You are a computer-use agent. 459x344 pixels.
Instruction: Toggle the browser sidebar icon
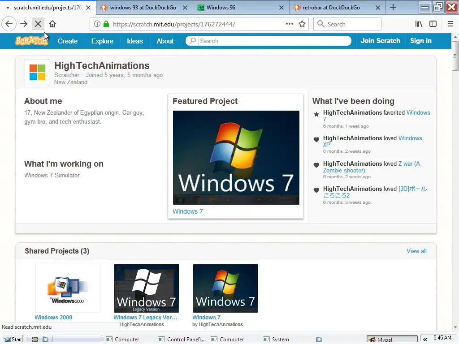tap(433, 24)
